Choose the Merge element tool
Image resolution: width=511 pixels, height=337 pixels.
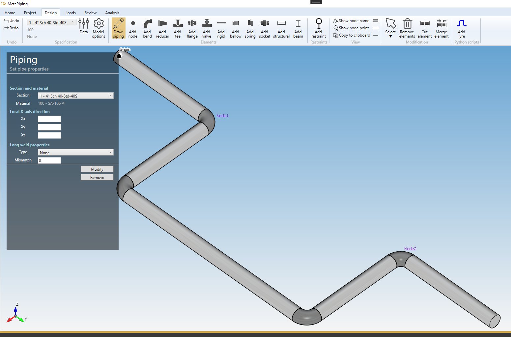coord(441,28)
